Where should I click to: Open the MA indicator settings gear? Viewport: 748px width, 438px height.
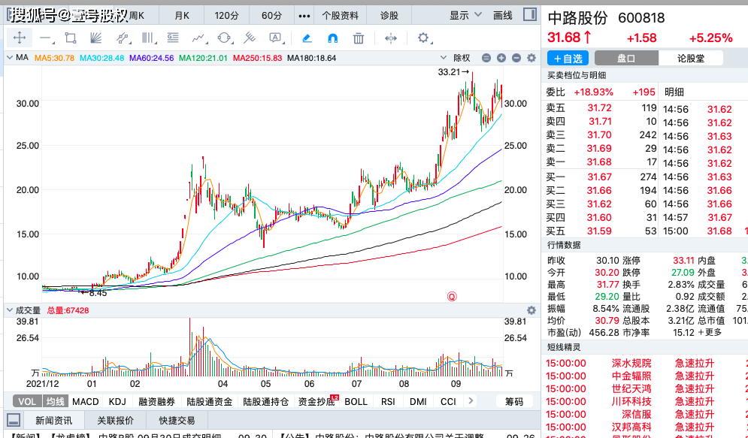[531, 58]
